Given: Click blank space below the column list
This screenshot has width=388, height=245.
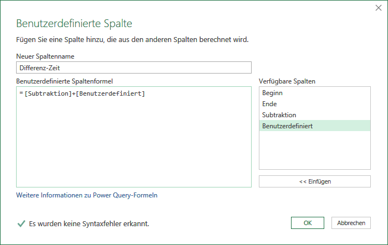Looking at the screenshot, I should [x=315, y=150].
